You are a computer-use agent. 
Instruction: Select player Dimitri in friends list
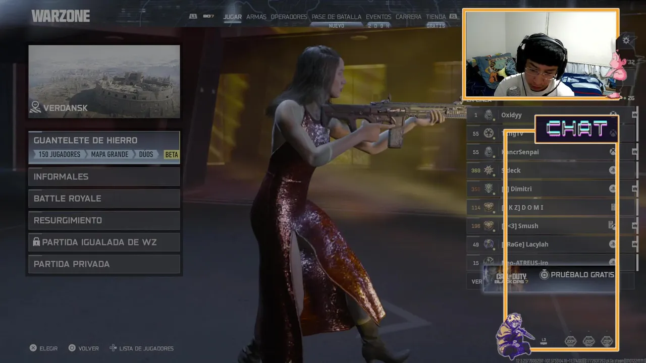[551, 189]
